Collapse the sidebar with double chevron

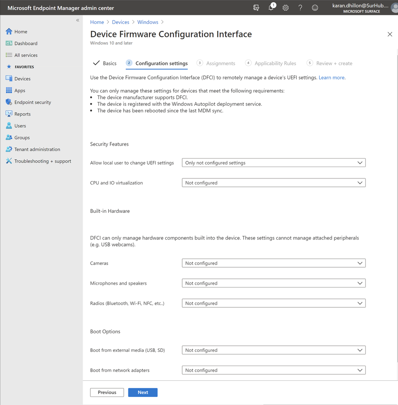(78, 20)
